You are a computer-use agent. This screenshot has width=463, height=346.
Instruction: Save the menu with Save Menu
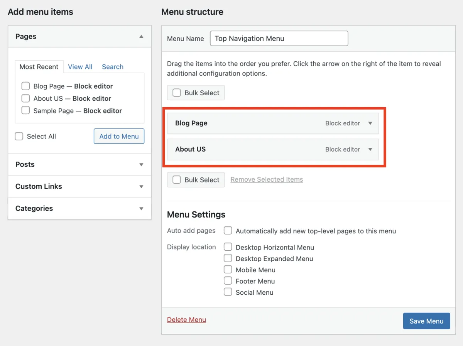coord(426,321)
